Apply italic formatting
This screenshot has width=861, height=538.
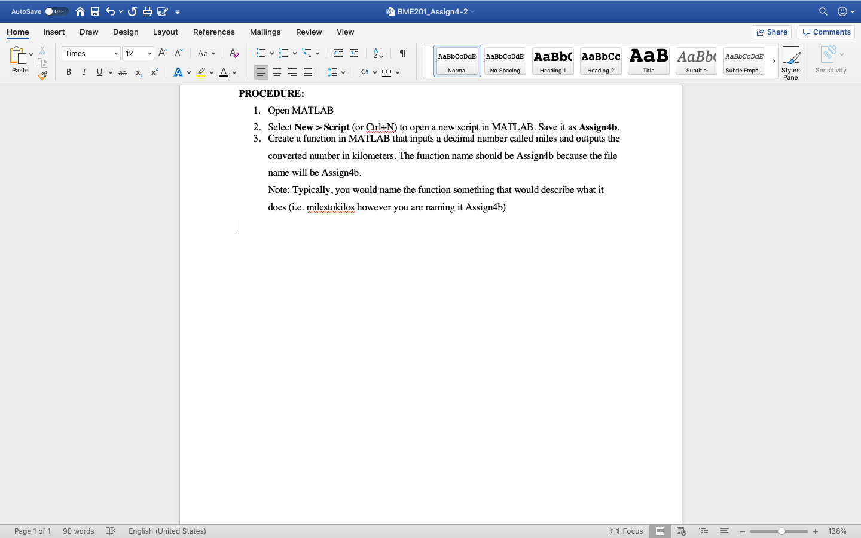(x=84, y=72)
